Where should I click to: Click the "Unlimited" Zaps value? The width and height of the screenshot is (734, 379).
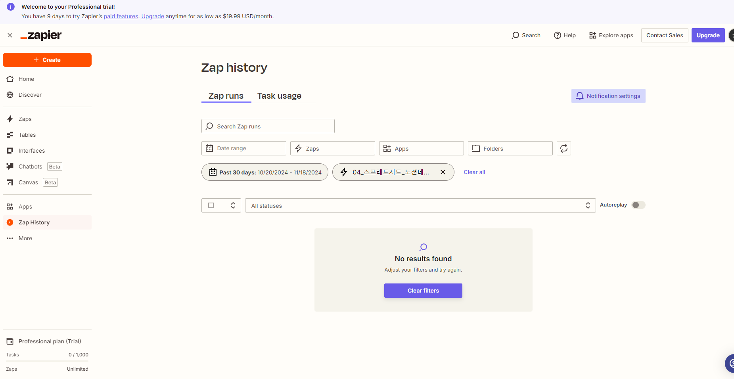click(x=78, y=369)
